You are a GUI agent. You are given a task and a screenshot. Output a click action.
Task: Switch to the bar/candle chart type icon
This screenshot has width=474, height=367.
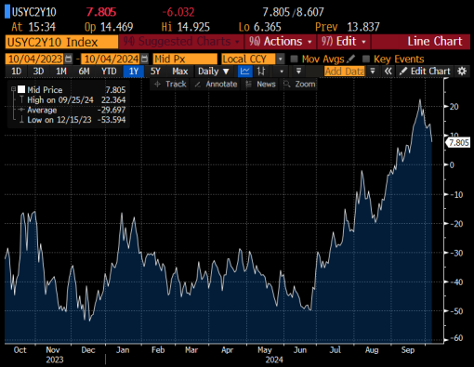261,72
